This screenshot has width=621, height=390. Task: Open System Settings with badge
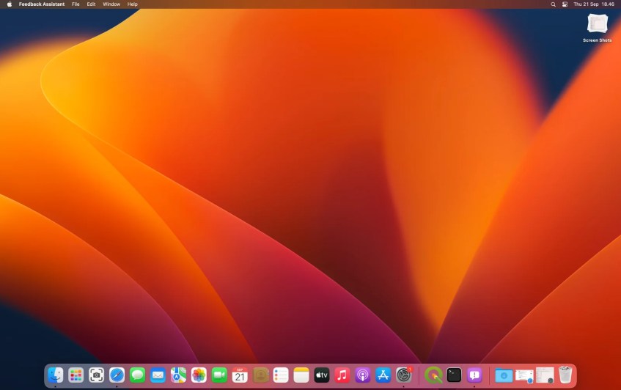pos(403,375)
